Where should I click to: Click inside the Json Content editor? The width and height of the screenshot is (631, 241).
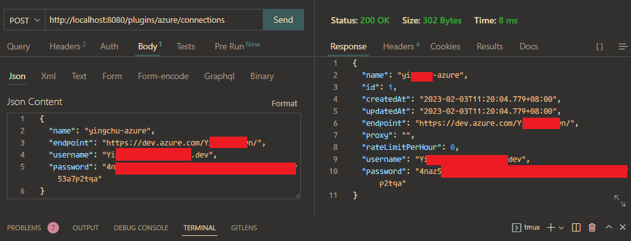154,156
